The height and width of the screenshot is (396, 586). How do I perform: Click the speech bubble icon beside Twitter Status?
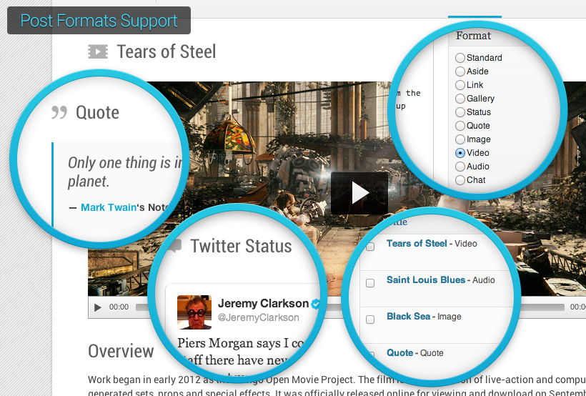click(x=174, y=246)
